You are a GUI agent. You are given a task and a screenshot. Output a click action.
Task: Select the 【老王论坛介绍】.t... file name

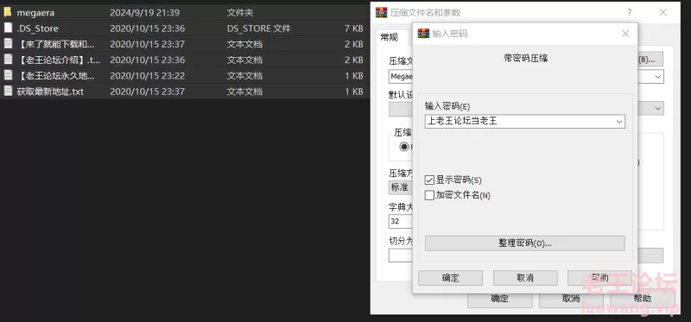tap(58, 60)
